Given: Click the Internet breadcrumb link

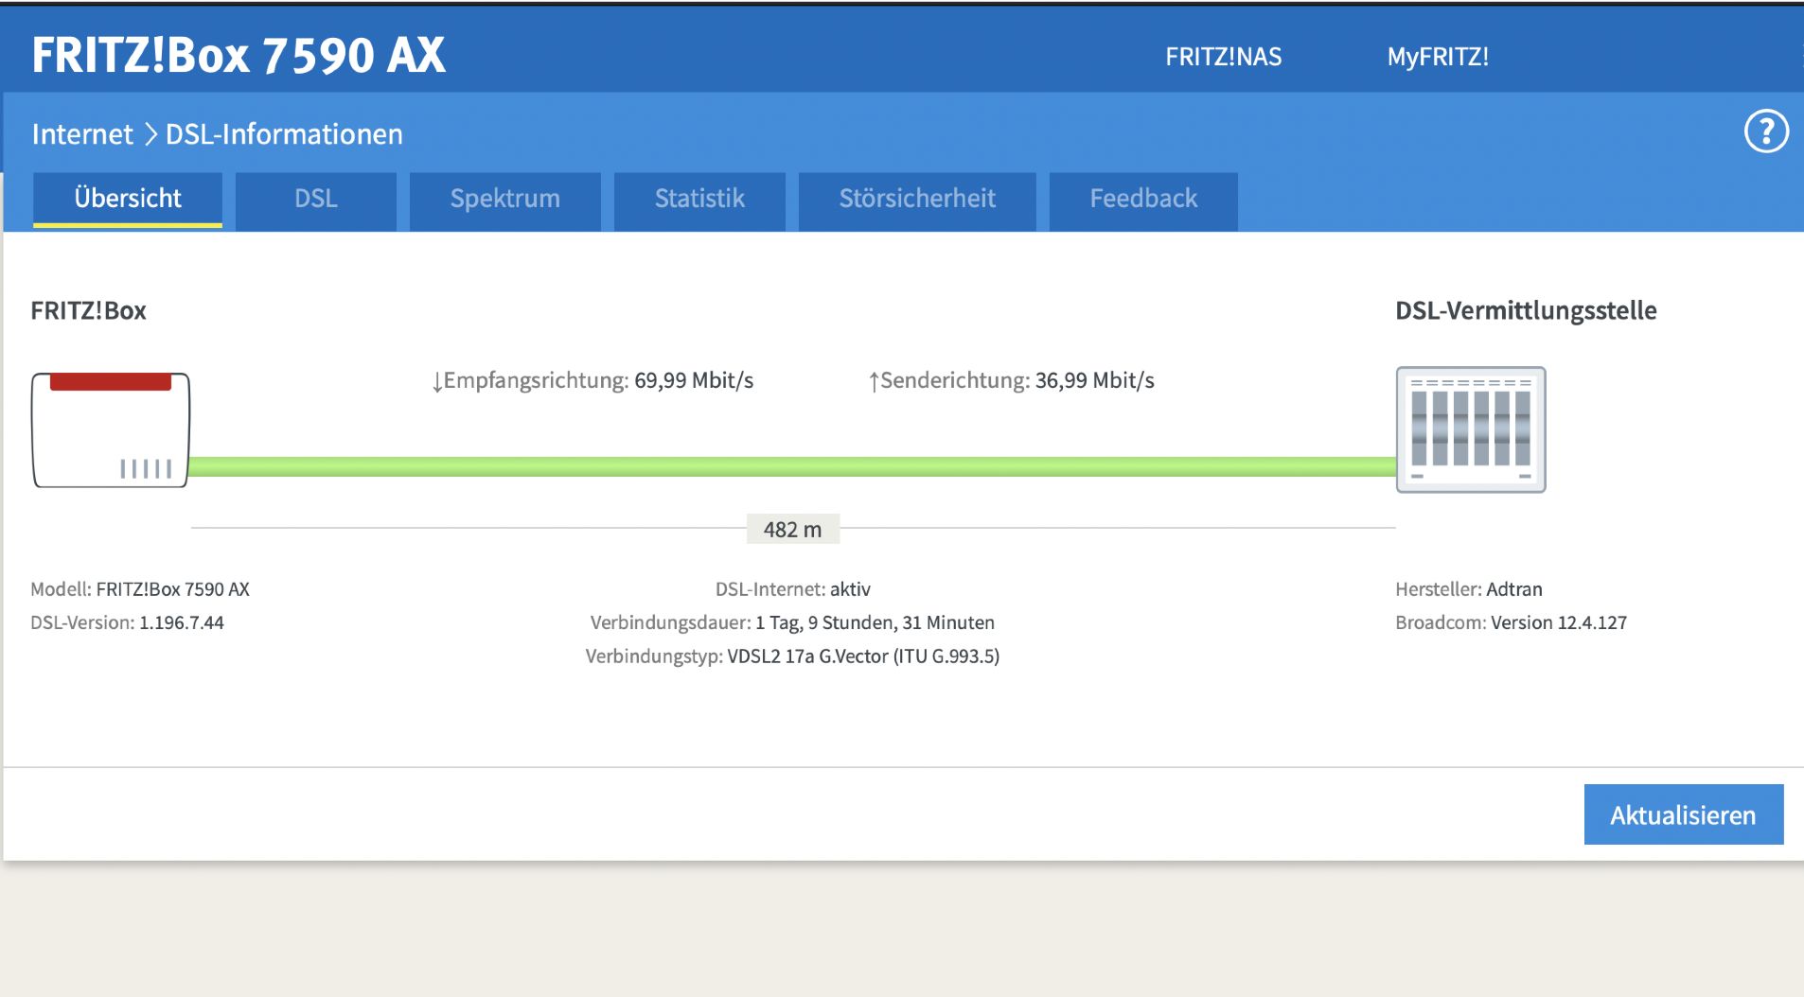Looking at the screenshot, I should 82,134.
